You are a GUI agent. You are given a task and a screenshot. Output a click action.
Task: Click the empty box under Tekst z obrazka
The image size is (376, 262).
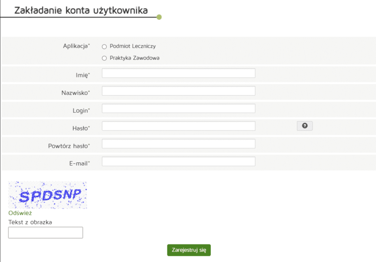click(x=46, y=233)
